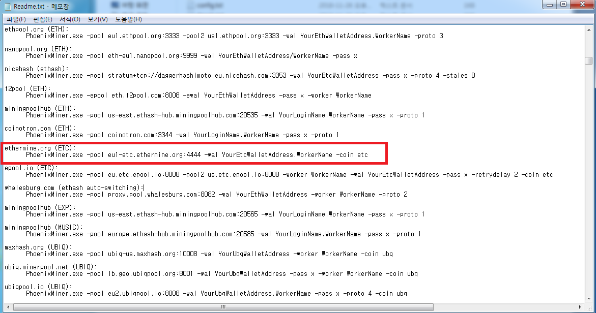The width and height of the screenshot is (596, 313).
Task: Open the 서식(O) menu
Action: coord(70,19)
